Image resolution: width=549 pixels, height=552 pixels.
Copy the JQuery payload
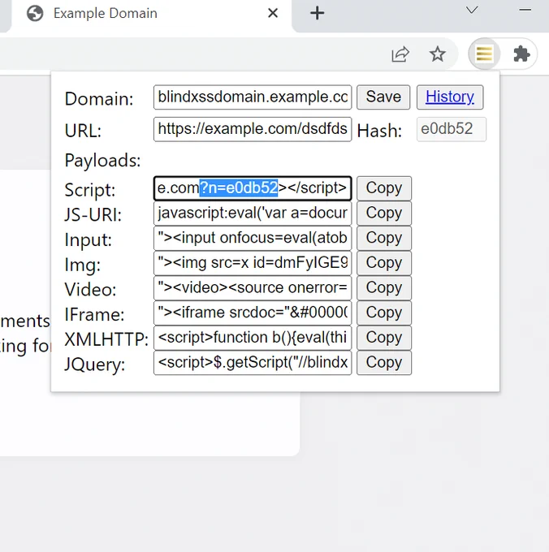point(384,363)
